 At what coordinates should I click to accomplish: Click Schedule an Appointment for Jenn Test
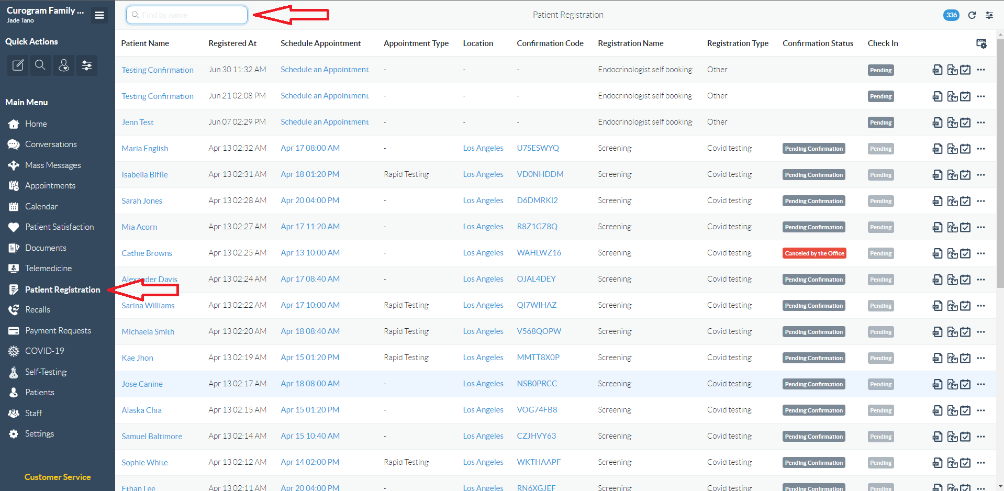pos(325,122)
